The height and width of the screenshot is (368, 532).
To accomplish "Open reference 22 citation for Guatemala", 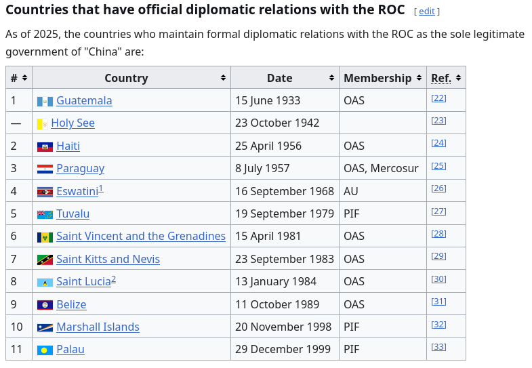I will coord(438,98).
